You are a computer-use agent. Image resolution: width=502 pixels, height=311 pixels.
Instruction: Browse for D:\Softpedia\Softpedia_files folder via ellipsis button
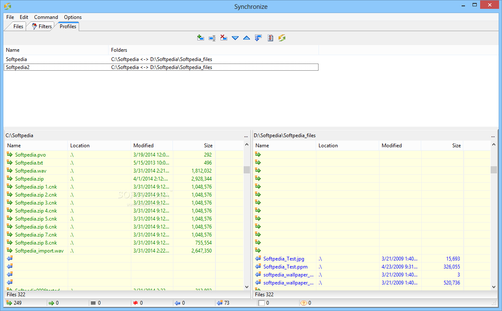pos(493,136)
